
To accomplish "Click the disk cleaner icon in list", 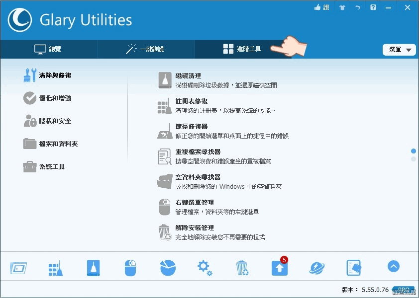I will click(165, 80).
